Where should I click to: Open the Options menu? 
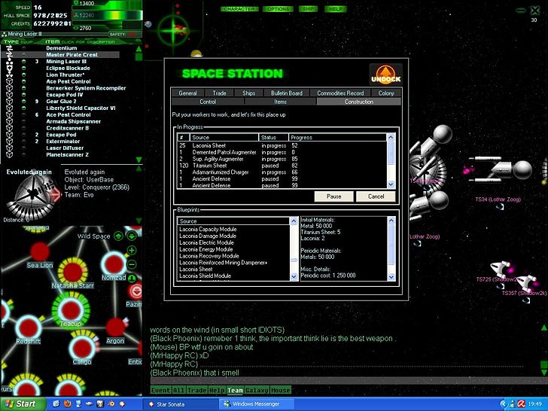click(x=278, y=9)
